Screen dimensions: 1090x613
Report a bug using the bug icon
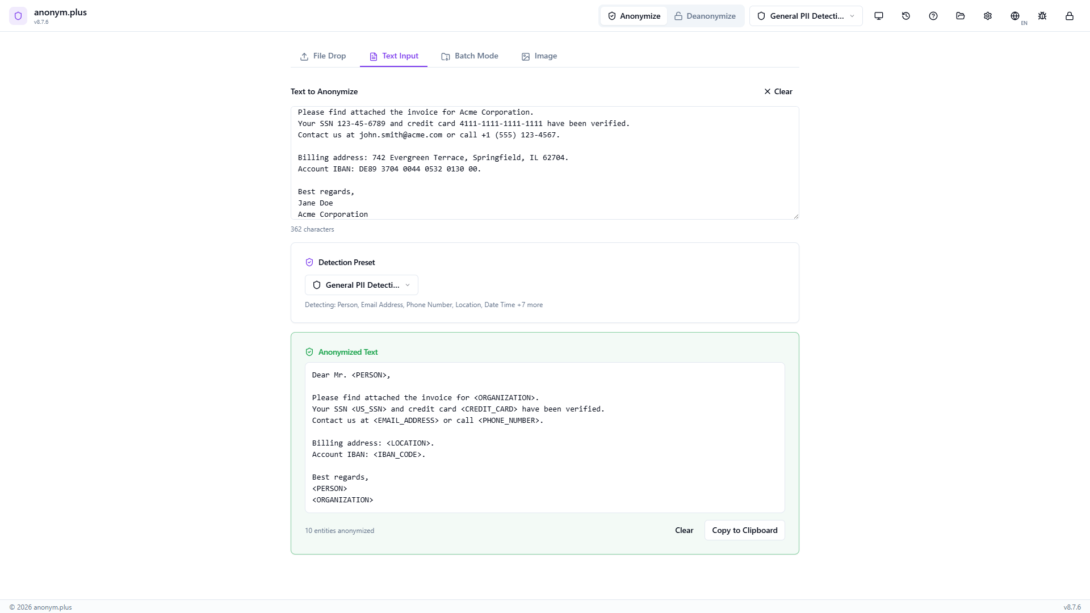click(x=1042, y=16)
